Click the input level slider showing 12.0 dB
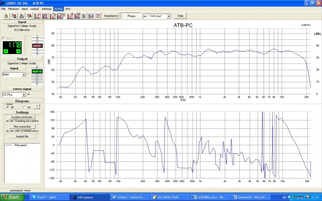322x201 pixels. click(37, 46)
